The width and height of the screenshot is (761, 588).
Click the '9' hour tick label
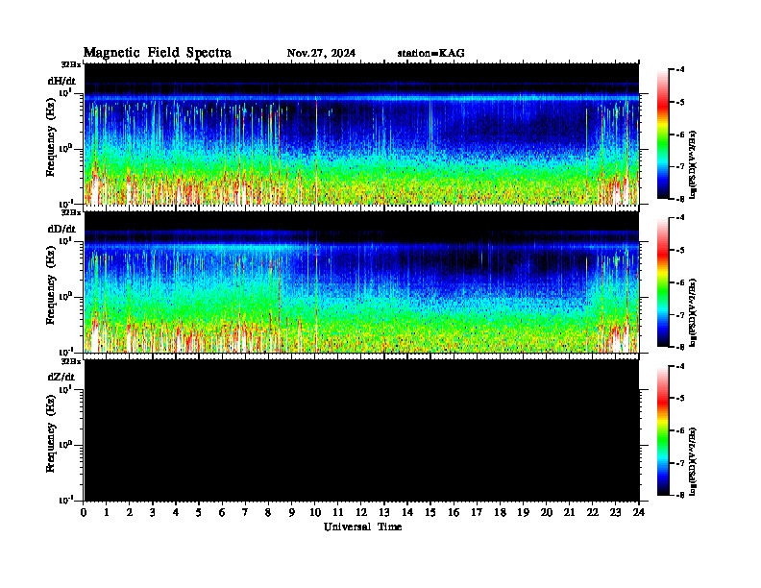(292, 513)
